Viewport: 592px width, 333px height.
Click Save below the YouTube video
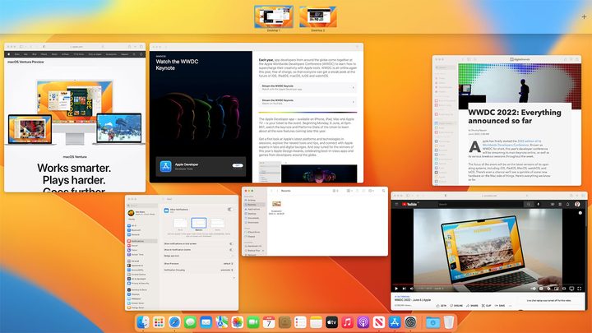click(499, 305)
